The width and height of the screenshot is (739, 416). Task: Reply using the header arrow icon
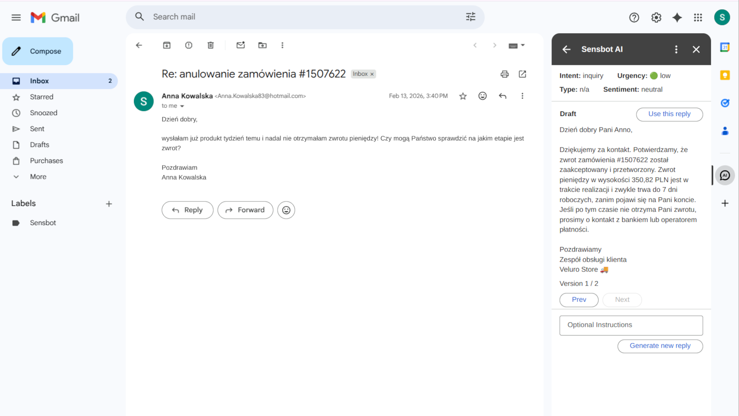[x=503, y=96]
